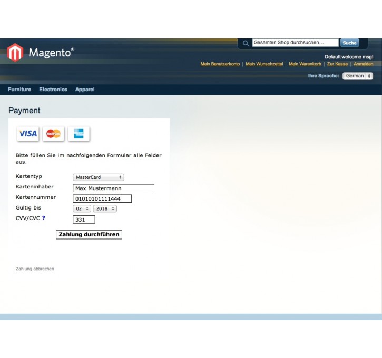Screen dimensions: 382x358
Task: Go to the Zur Kasse link
Action: pos(337,64)
